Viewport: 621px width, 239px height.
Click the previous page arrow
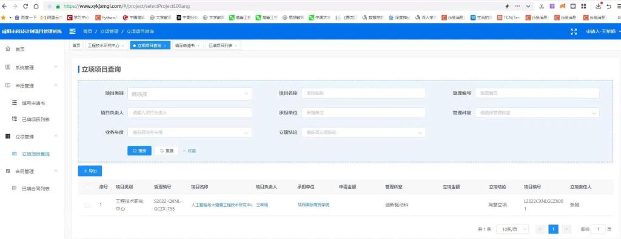click(x=540, y=229)
